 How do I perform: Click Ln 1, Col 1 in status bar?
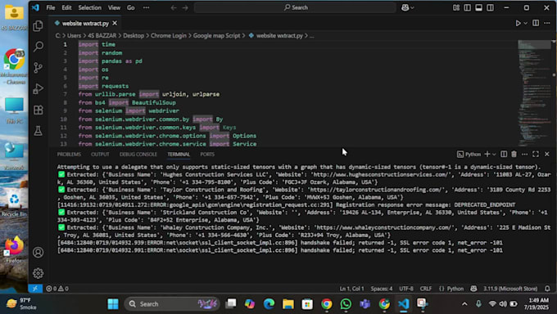tap(351, 289)
